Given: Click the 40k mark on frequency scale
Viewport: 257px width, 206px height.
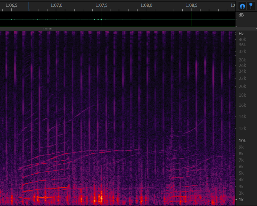Looking at the screenshot, I should click(x=242, y=39).
